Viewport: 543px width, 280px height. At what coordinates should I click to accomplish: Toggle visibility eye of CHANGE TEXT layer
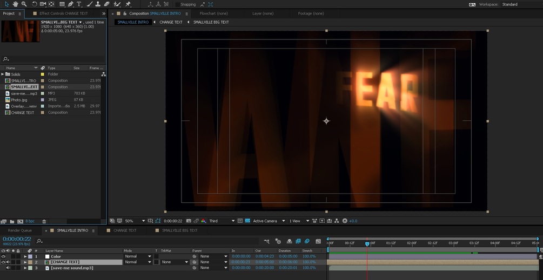(3, 262)
